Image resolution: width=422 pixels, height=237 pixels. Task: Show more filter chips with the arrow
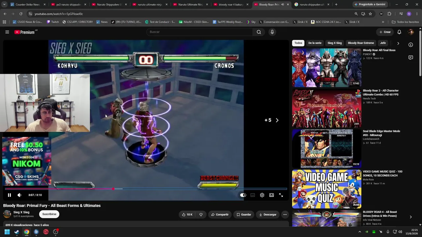coord(398,43)
